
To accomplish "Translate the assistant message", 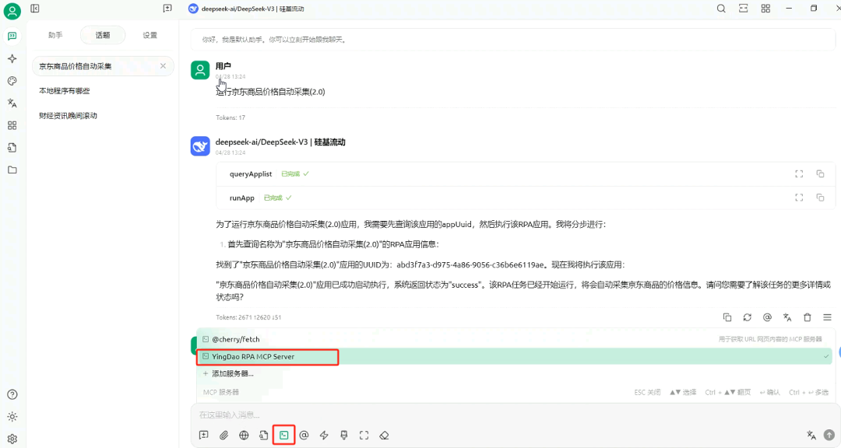I will tap(787, 317).
